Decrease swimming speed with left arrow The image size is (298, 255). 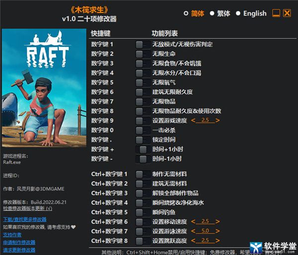tap(193, 231)
